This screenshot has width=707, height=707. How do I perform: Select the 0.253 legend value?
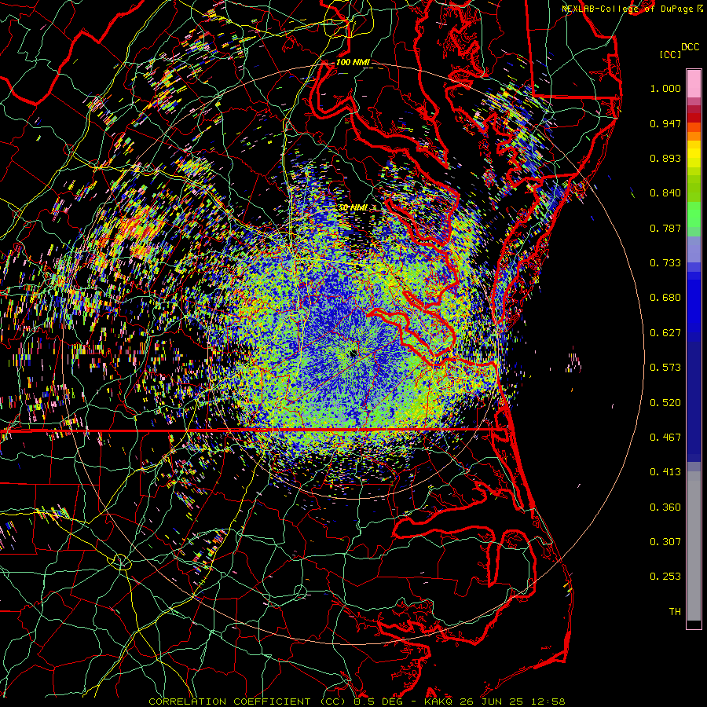coord(665,577)
